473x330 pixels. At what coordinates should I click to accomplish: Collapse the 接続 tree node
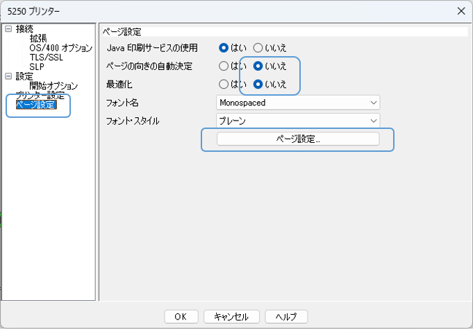8,29
